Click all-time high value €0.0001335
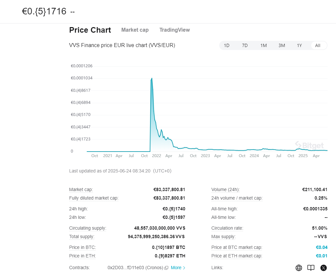The image size is (336, 277). pos(315,209)
